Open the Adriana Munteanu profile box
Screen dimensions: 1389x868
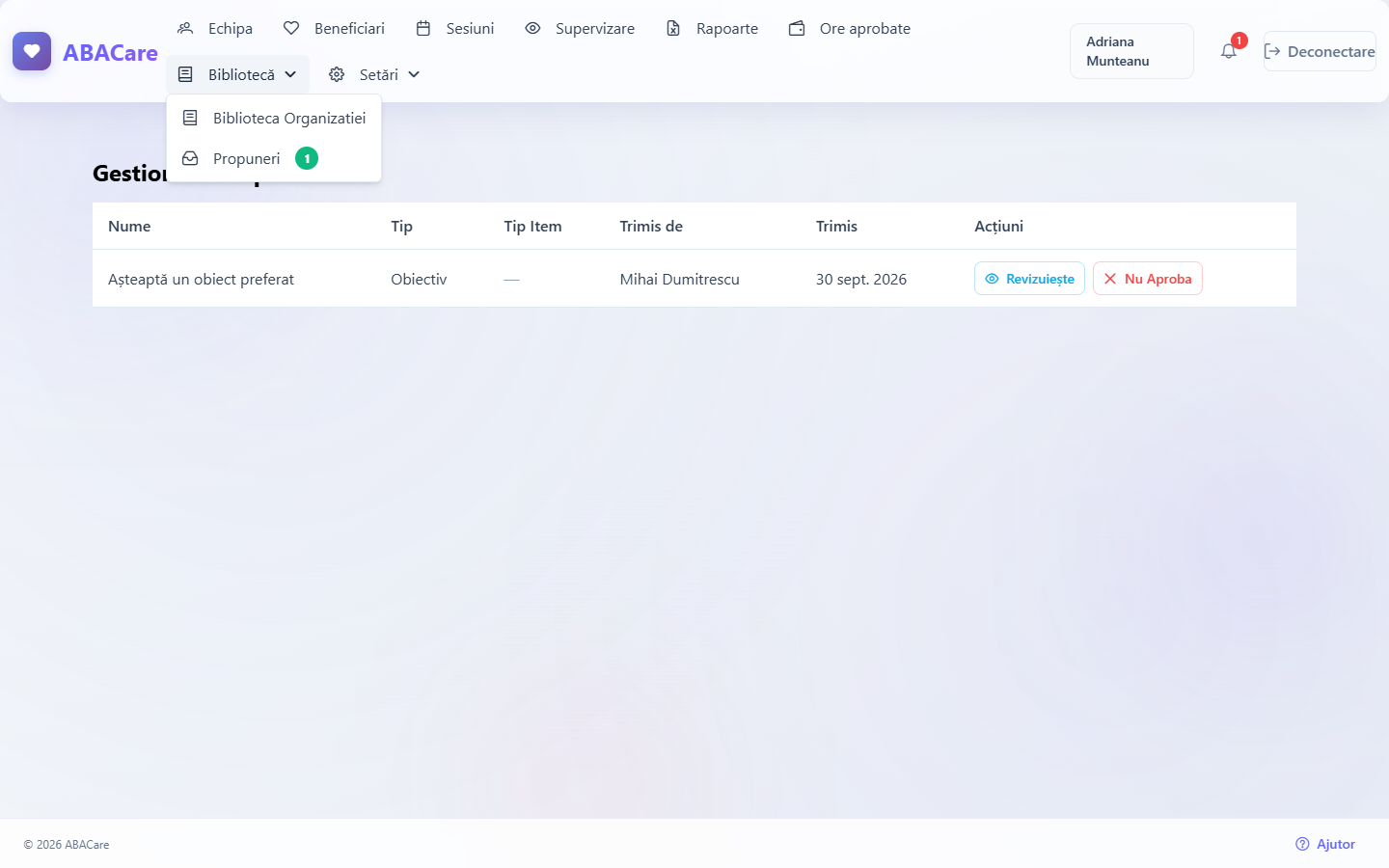tap(1131, 51)
